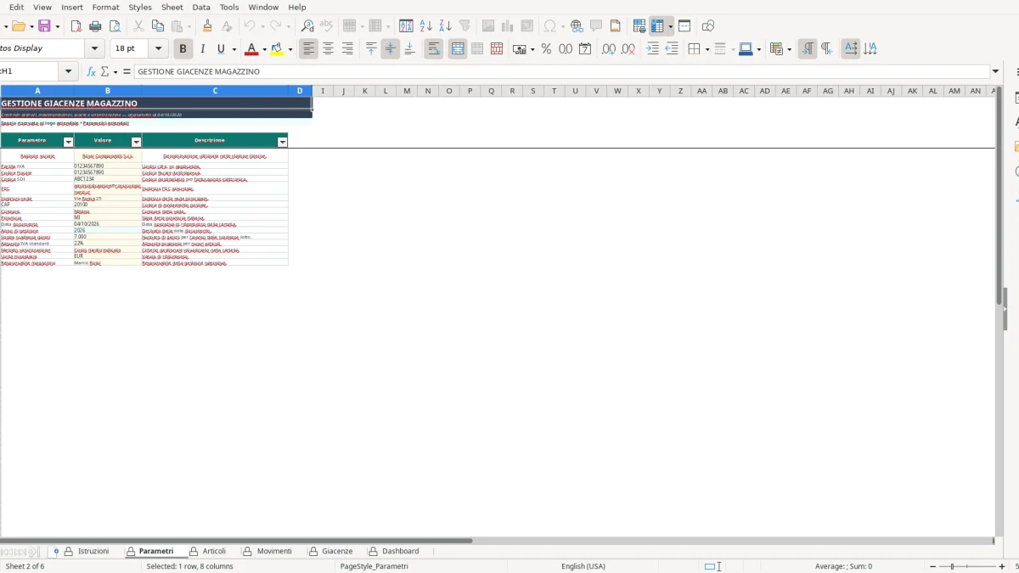
Task: Click the Print icon
Action: [x=96, y=26]
